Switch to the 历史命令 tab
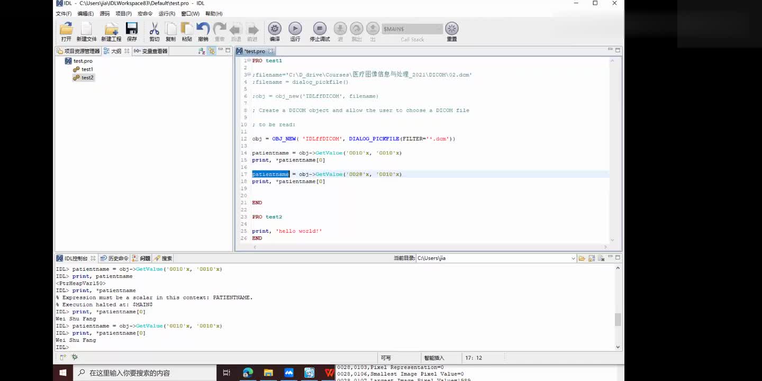762x381 pixels. point(114,258)
